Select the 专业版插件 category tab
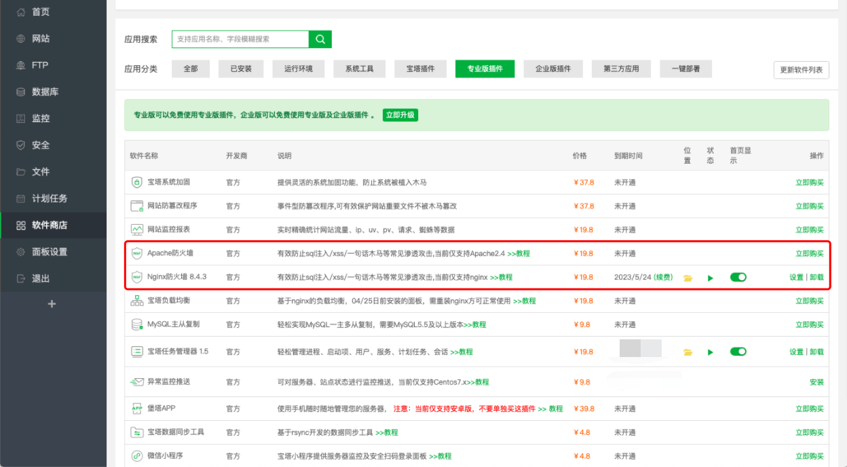Viewport: 847px width, 467px height. click(x=485, y=69)
